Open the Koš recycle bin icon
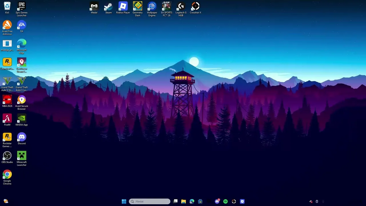Image resolution: width=366 pixels, height=206 pixels. (x=7, y=8)
